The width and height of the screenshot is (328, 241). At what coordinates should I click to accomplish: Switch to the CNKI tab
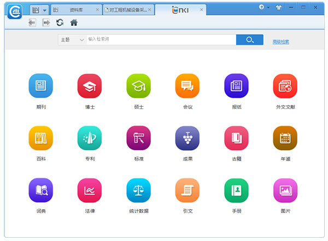point(179,10)
